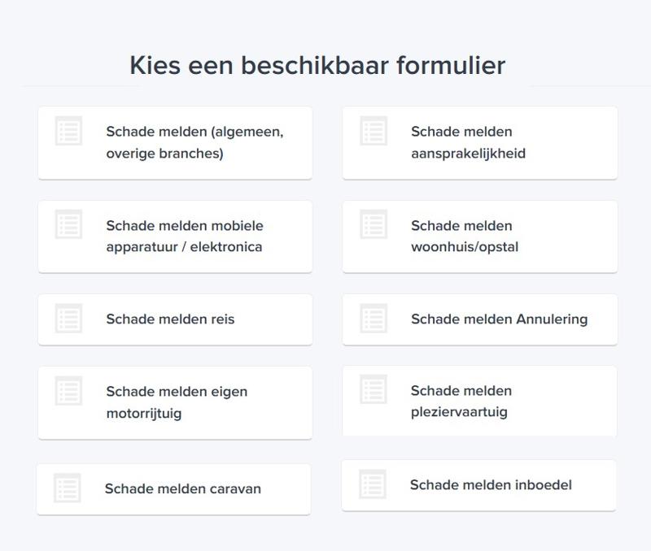Choose Schade melden inboedel
This screenshot has width=651, height=551.
(491, 485)
